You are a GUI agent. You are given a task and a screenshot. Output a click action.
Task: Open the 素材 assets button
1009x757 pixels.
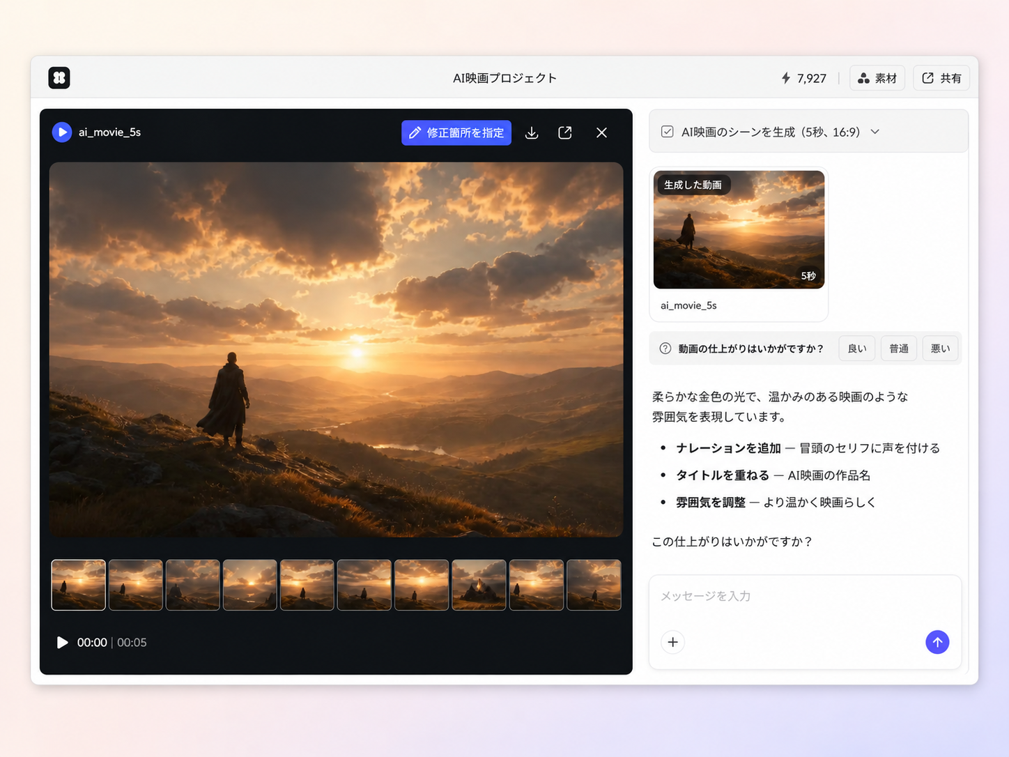click(x=877, y=78)
